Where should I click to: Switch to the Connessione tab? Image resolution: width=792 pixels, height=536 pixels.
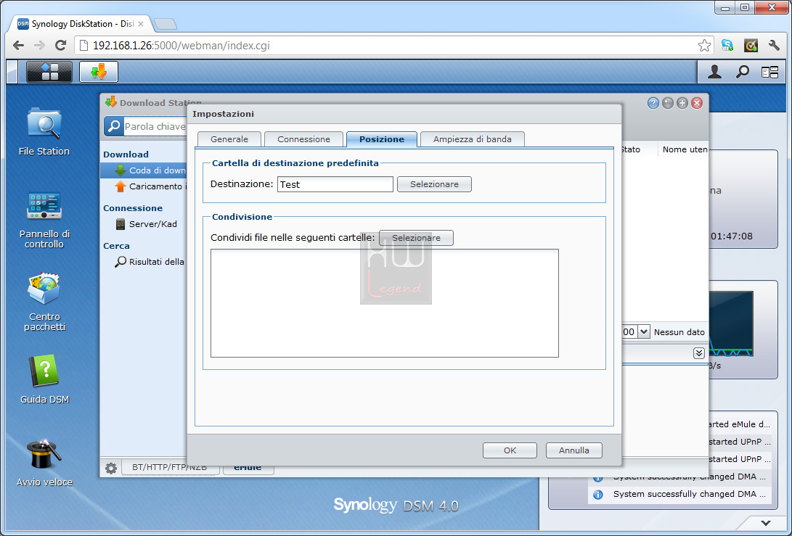coord(303,139)
